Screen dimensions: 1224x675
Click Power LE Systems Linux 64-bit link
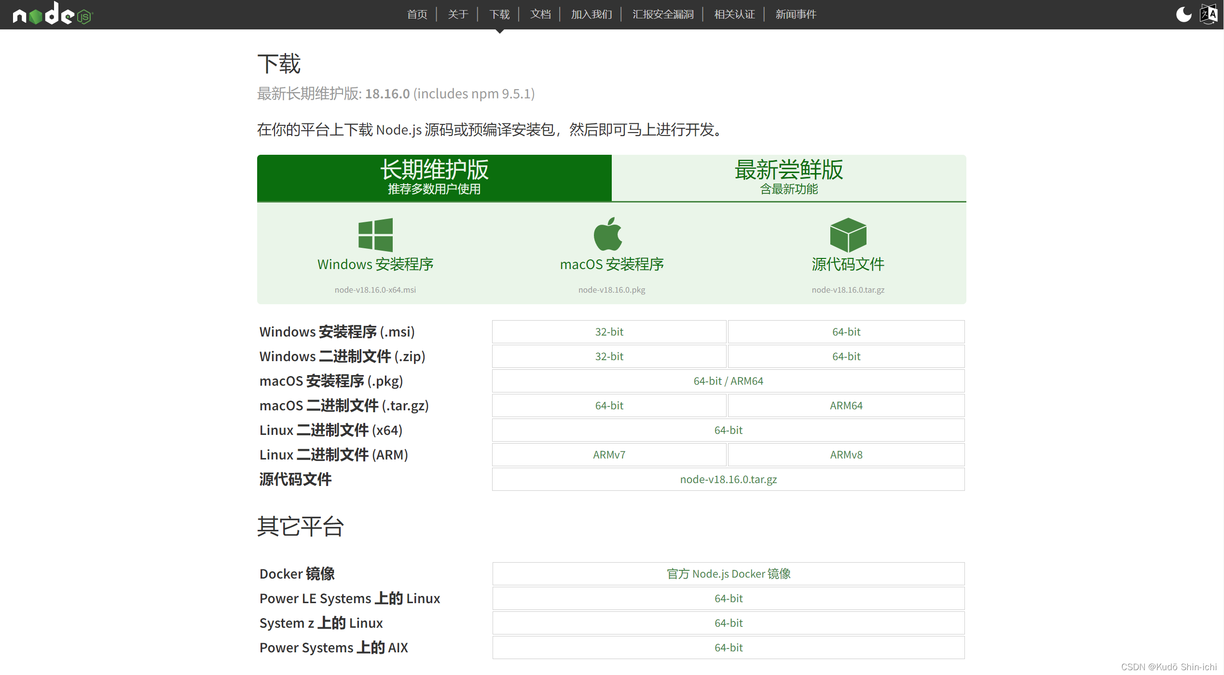click(x=727, y=598)
